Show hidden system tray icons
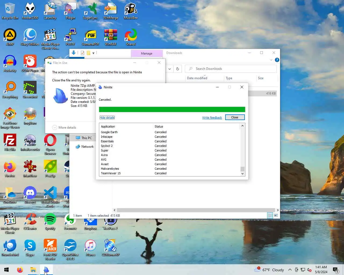Image resolution: width=344 pixels, height=275 pixels. (x=290, y=270)
